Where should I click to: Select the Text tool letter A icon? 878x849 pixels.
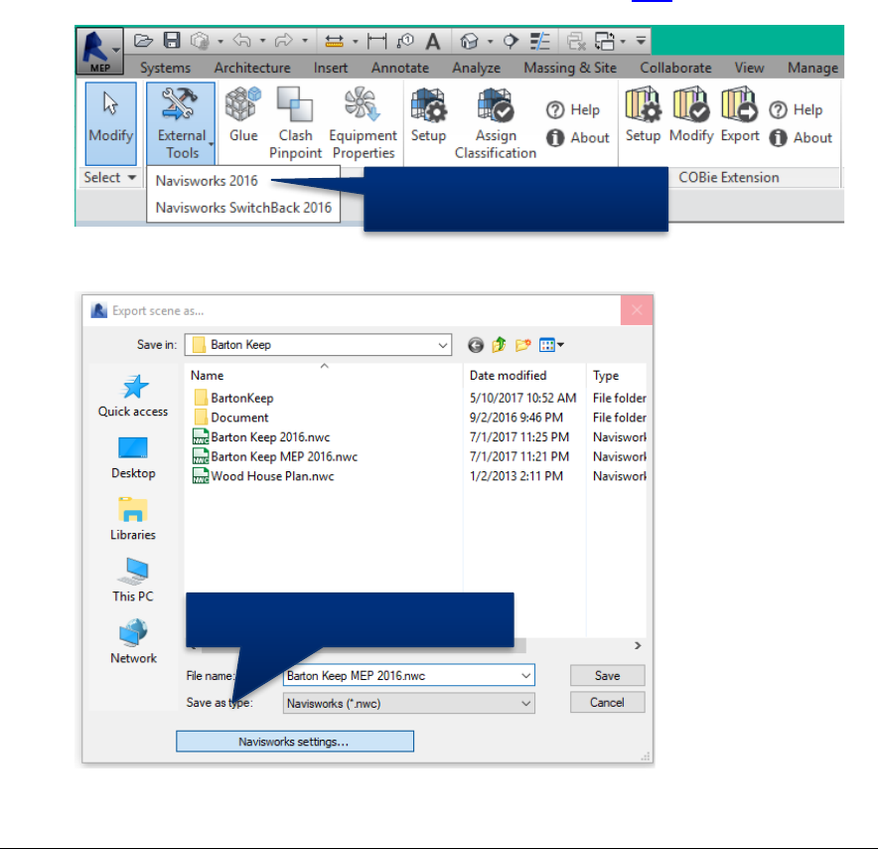[432, 42]
